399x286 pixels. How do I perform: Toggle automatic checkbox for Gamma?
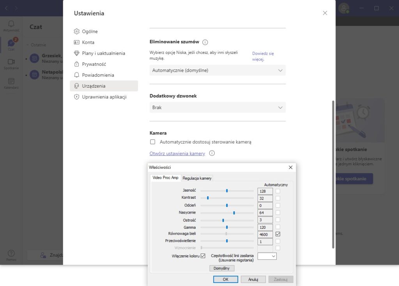click(x=278, y=227)
